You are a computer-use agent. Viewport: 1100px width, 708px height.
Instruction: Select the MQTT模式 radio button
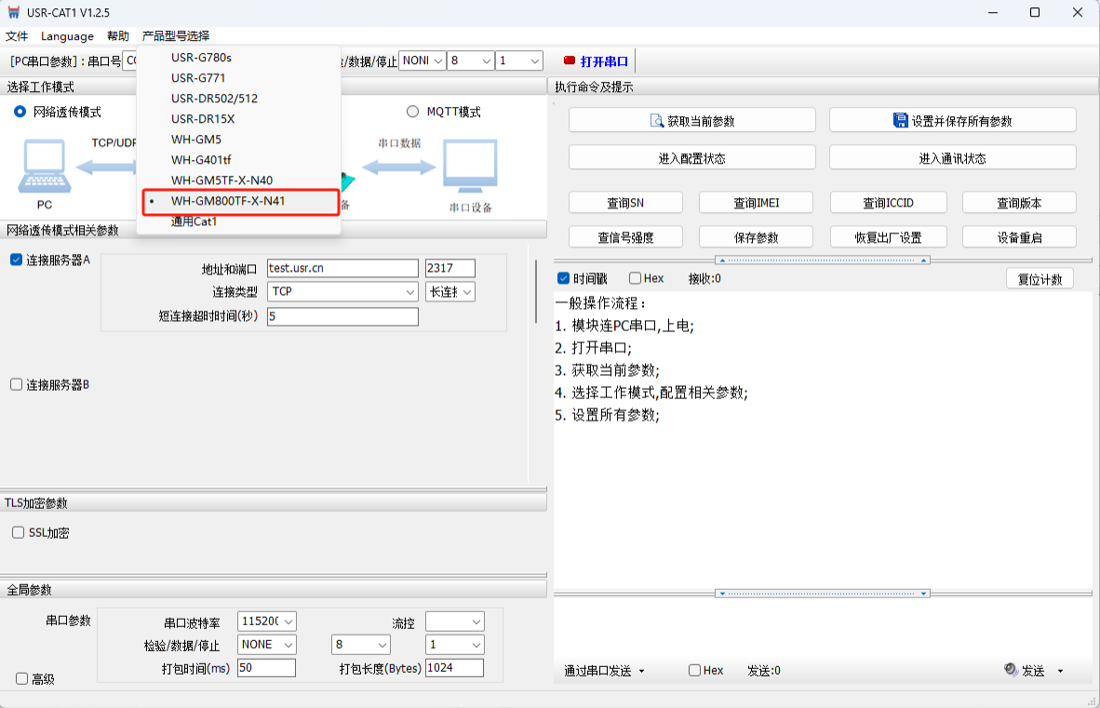pos(412,112)
